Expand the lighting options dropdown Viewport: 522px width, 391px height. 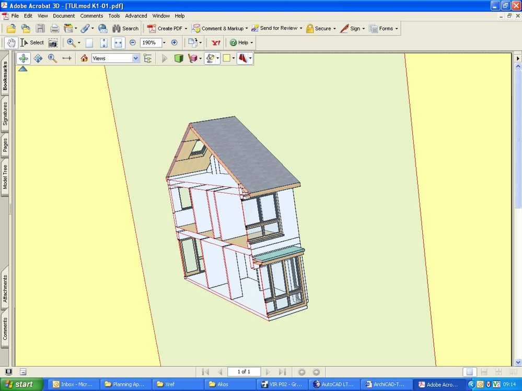point(217,58)
